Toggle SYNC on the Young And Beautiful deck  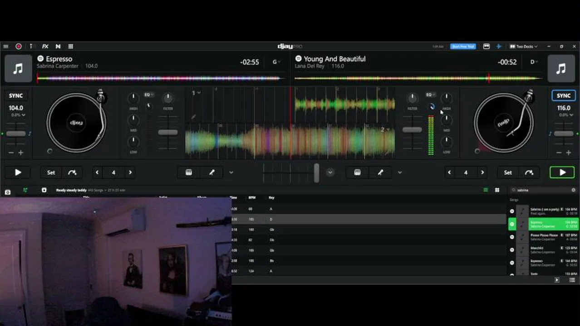coord(564,96)
